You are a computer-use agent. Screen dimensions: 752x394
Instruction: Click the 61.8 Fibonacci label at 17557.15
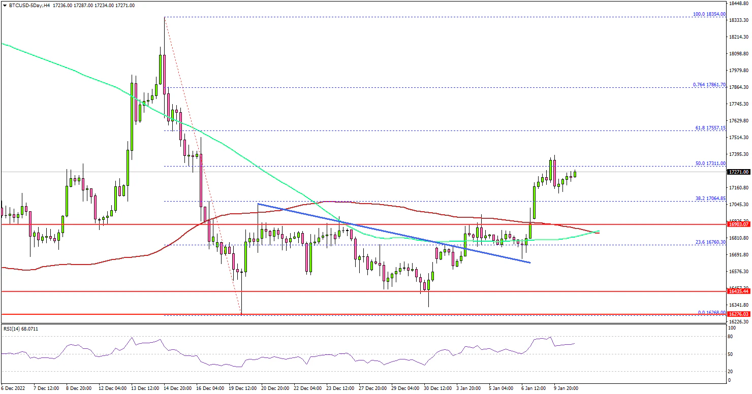click(x=710, y=128)
